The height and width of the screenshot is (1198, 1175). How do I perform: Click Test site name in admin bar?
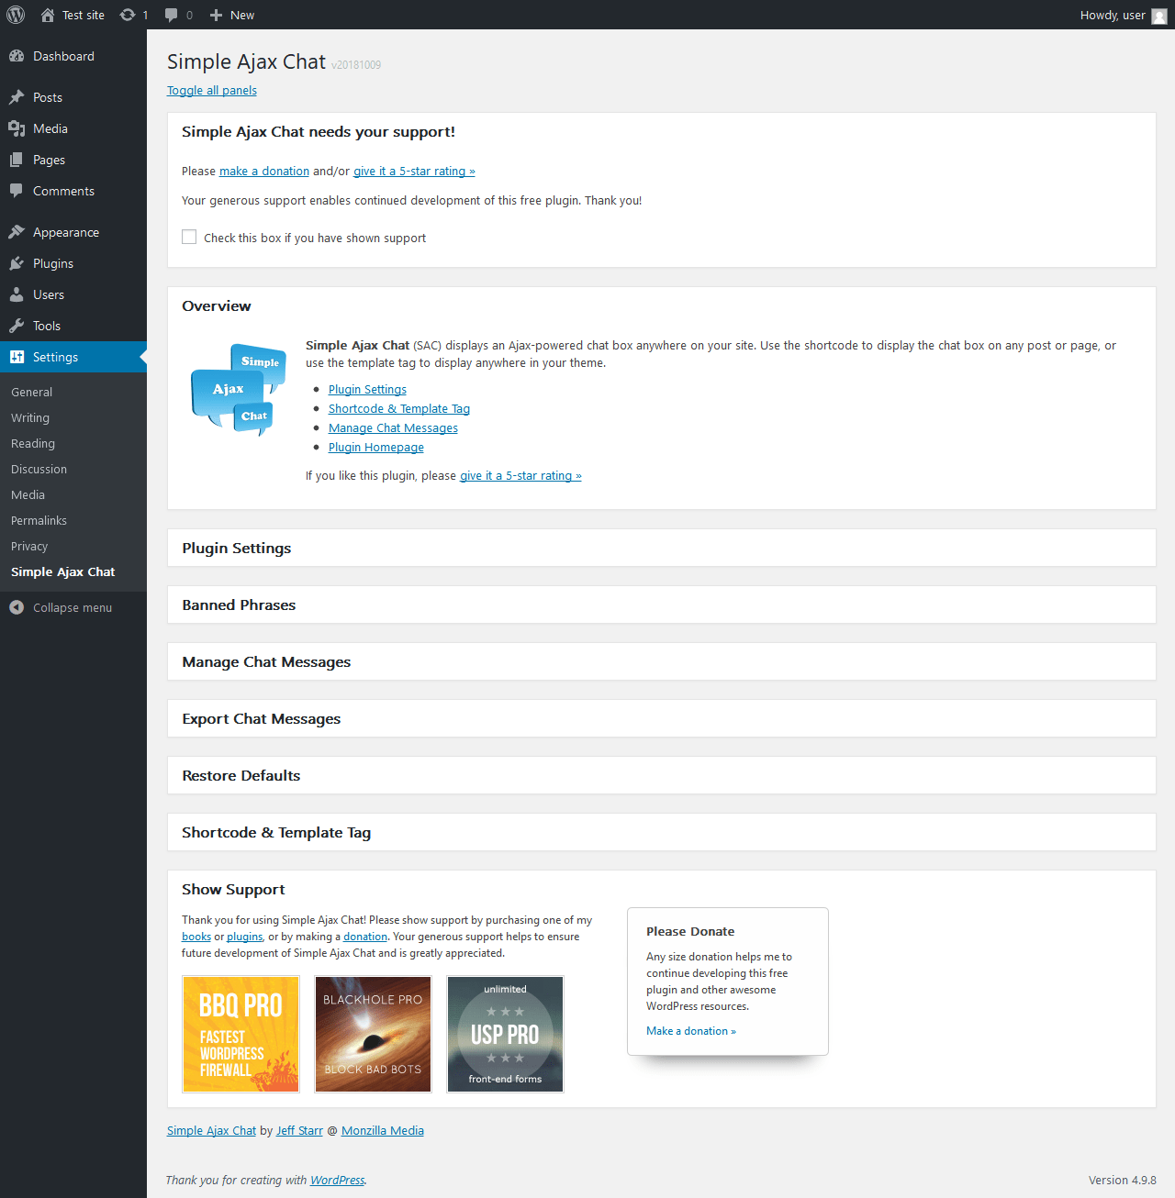pos(84,15)
